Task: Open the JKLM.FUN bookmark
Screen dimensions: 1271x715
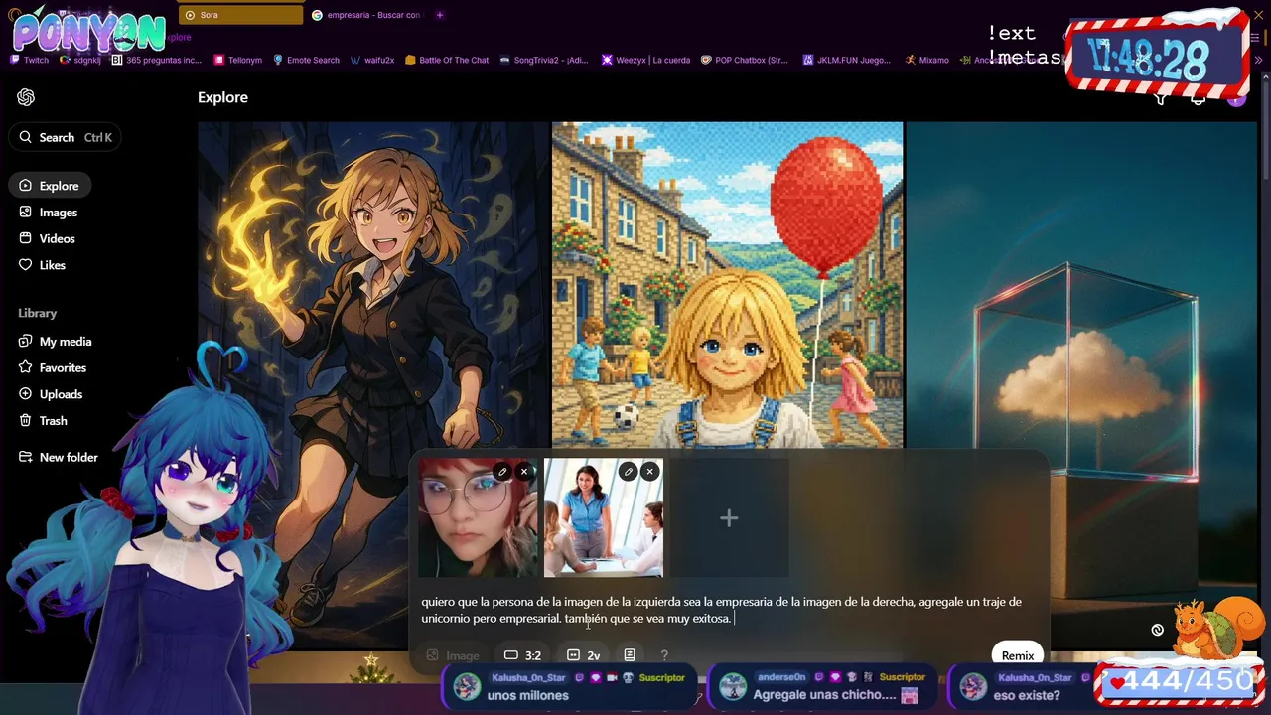Action: 847,60
